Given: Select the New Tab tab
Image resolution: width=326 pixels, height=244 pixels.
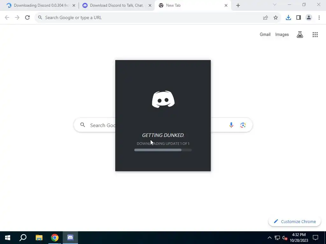Looking at the screenshot, I should tap(193, 5).
